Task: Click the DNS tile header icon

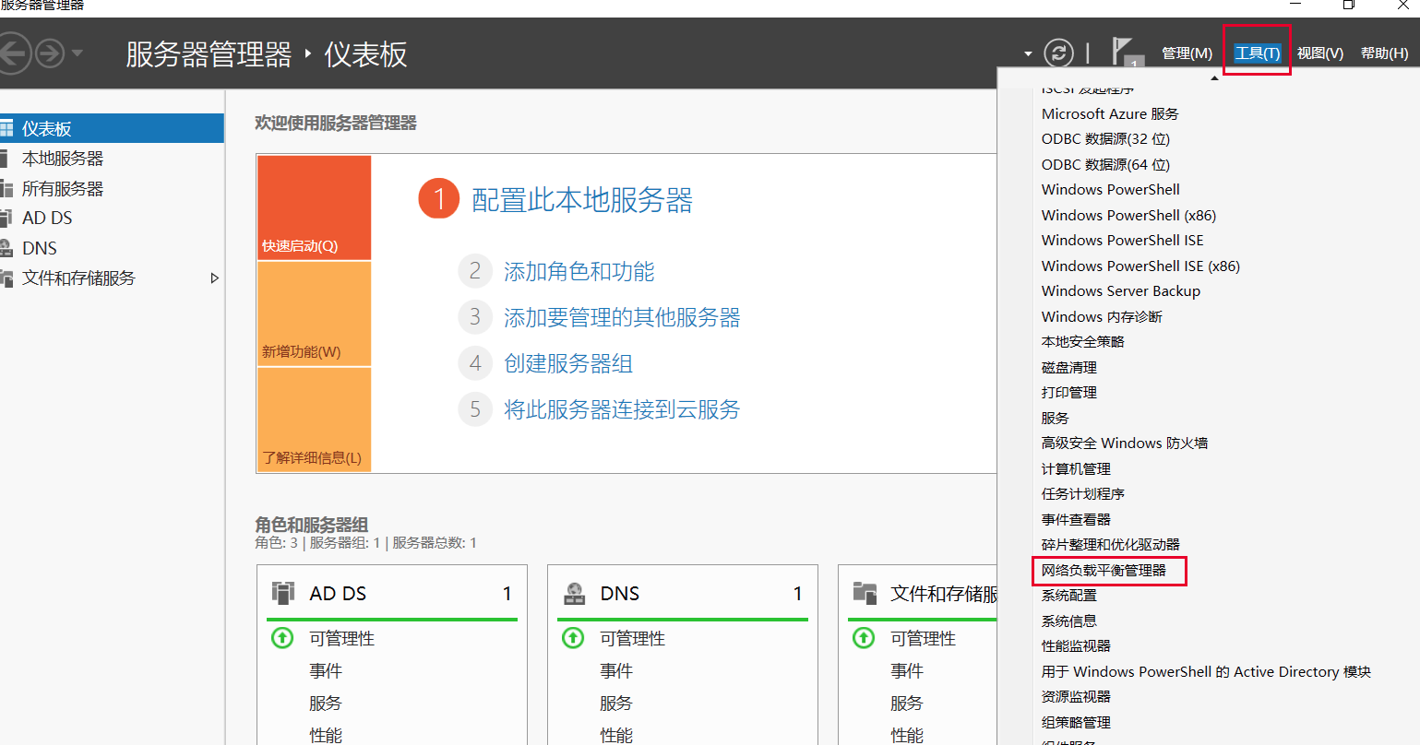Action: tap(575, 593)
